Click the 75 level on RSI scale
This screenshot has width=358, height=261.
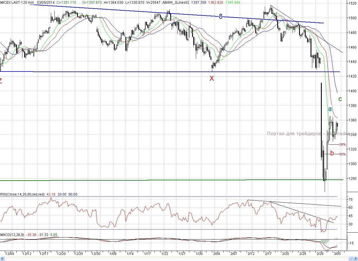click(x=351, y=200)
